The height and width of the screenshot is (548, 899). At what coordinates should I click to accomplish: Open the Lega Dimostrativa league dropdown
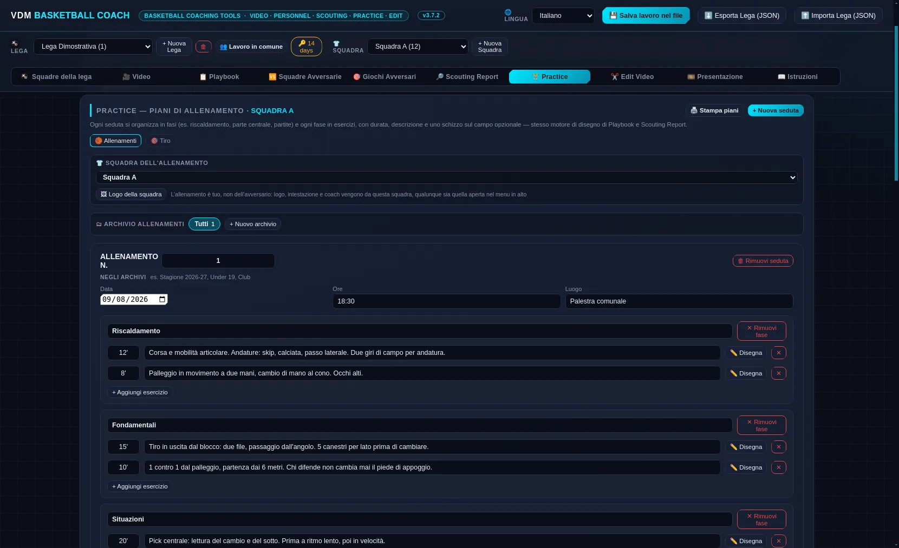tap(93, 47)
